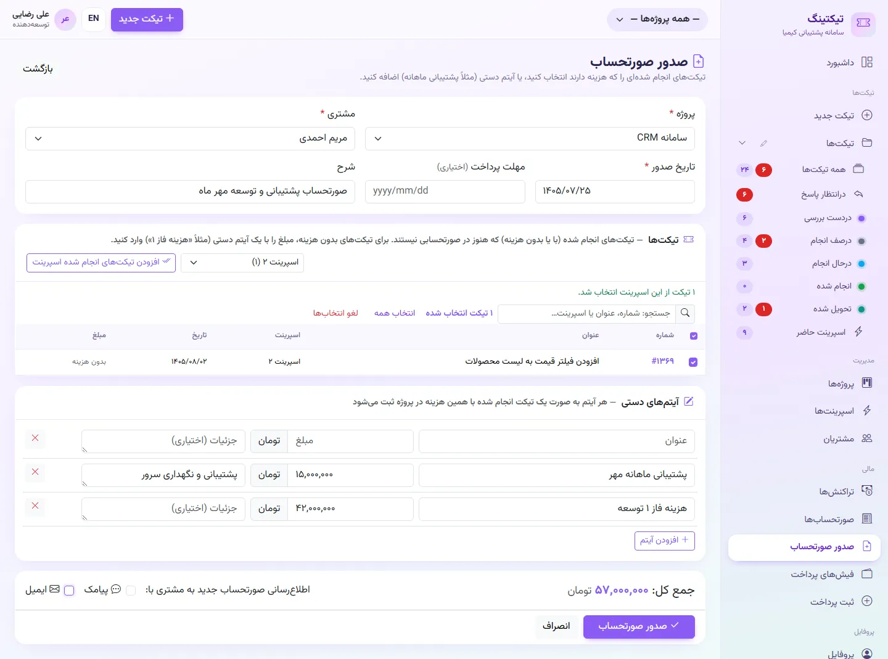Switch language with the EN button
888x659 pixels.
[94, 19]
